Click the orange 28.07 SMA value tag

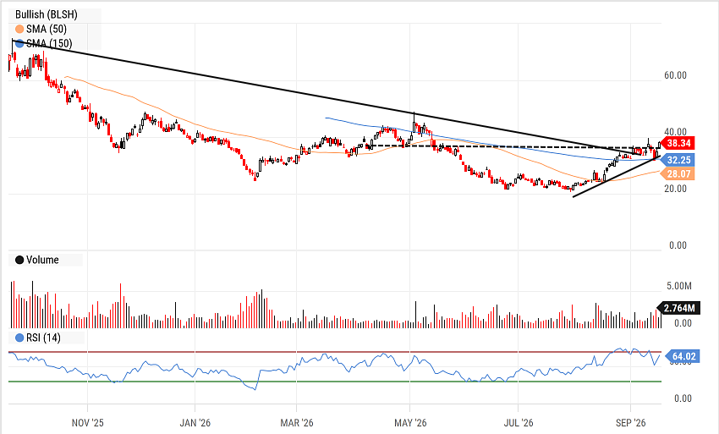point(678,173)
